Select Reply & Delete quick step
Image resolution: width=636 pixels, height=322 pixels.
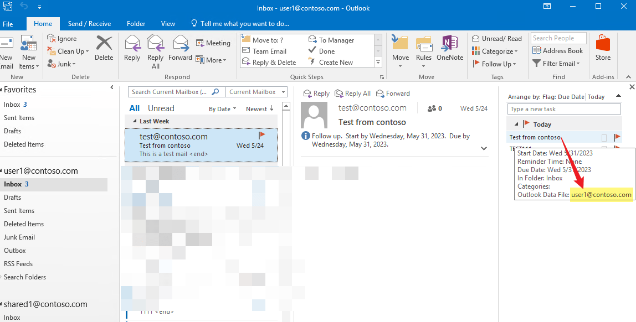(x=269, y=63)
